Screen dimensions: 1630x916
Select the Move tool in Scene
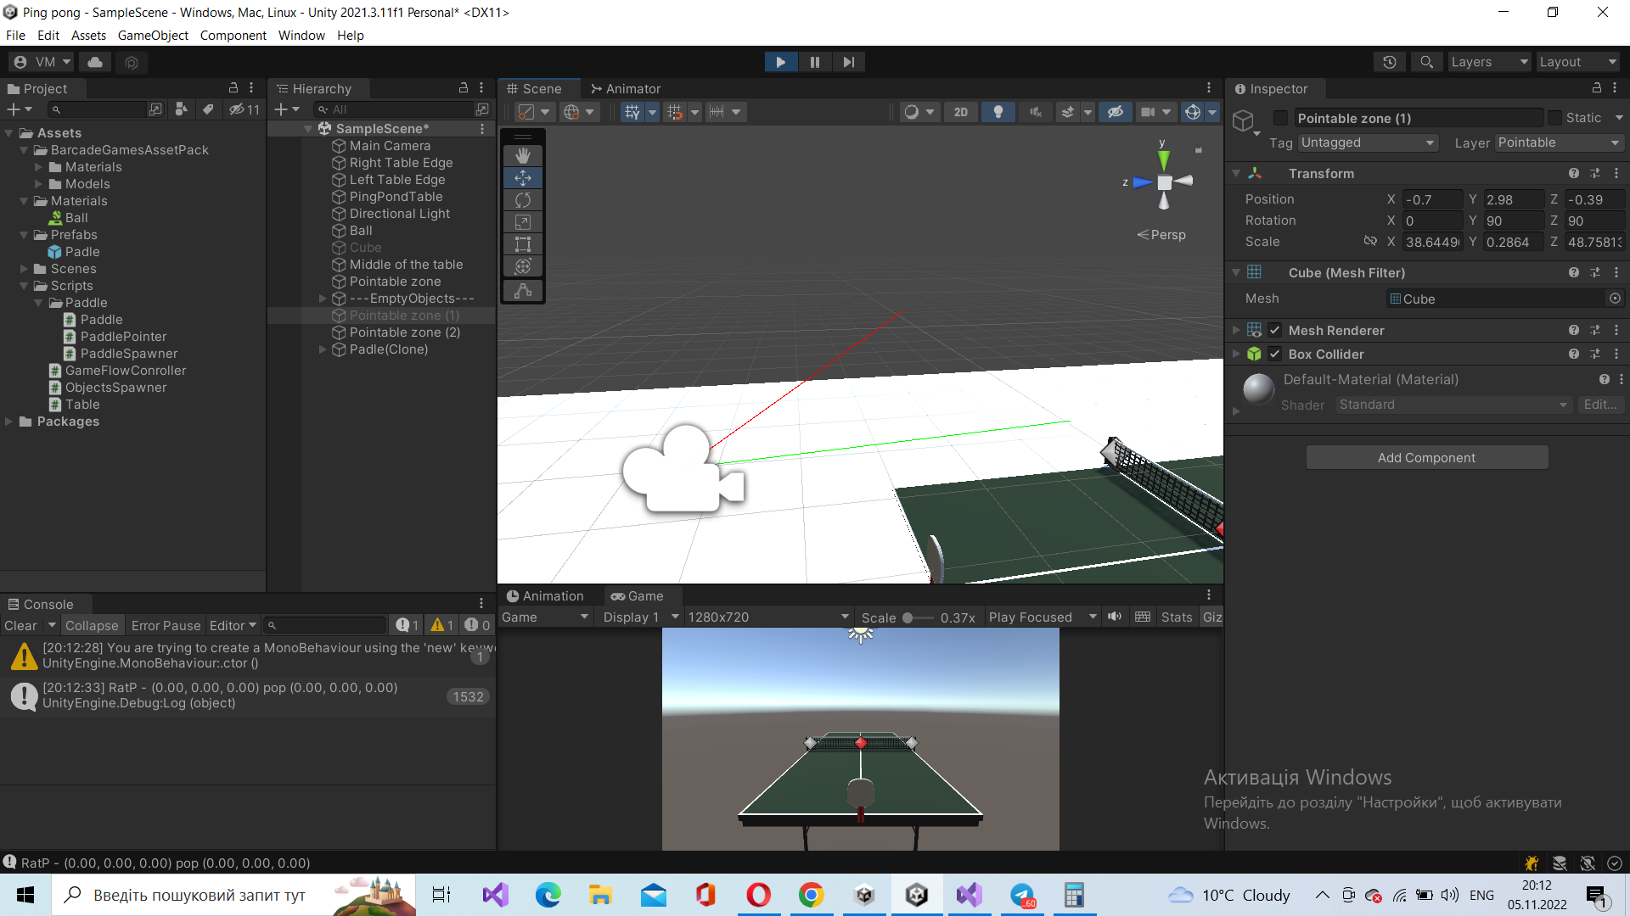click(523, 177)
